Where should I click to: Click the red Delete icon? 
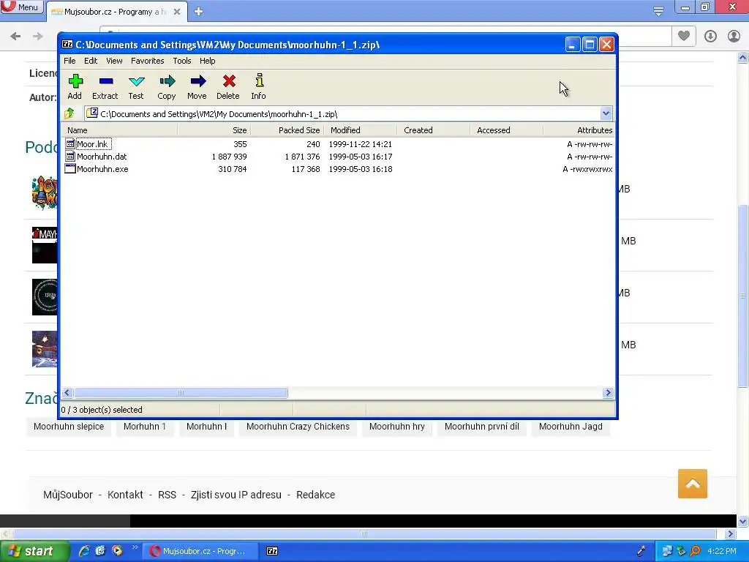click(229, 80)
